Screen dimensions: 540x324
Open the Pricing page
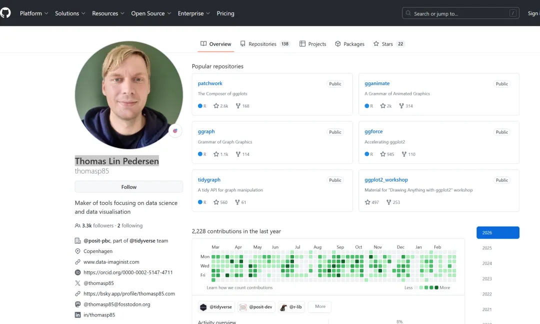click(x=225, y=13)
